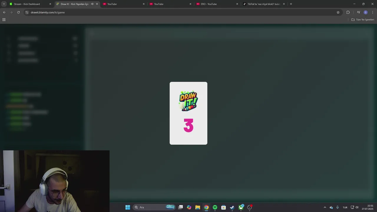Image resolution: width=377 pixels, height=212 pixels.
Task: Close the TikTok tab
Action: pos(284,4)
